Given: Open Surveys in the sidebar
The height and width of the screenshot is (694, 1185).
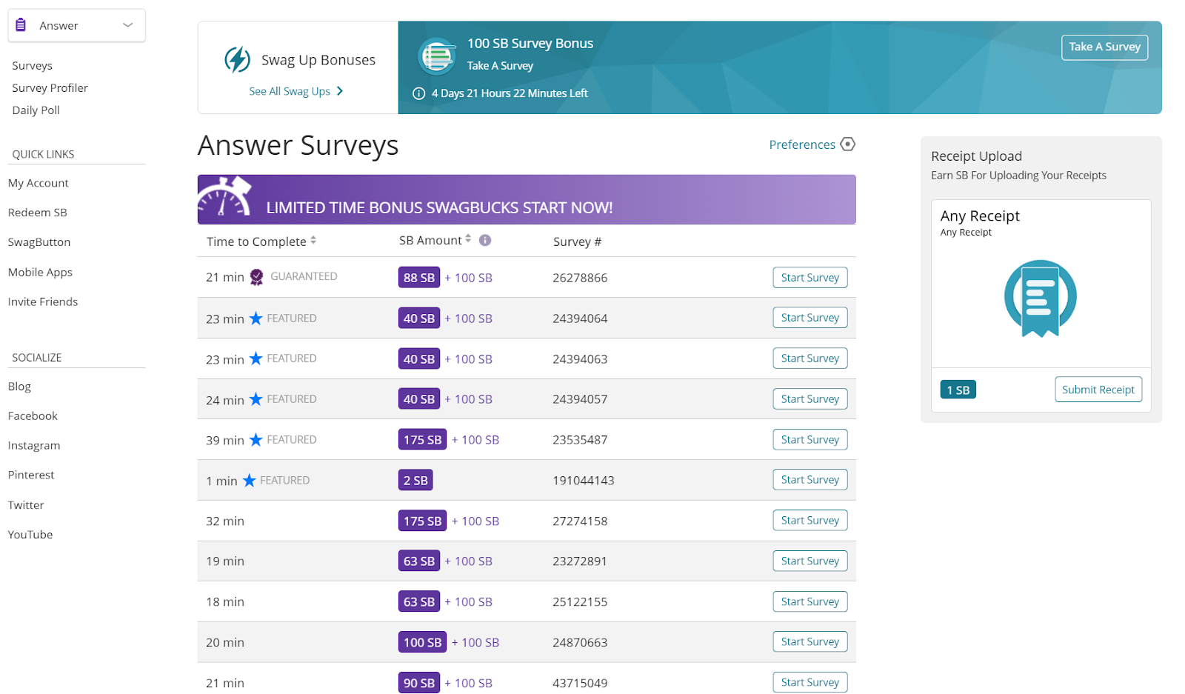Looking at the screenshot, I should coord(32,66).
